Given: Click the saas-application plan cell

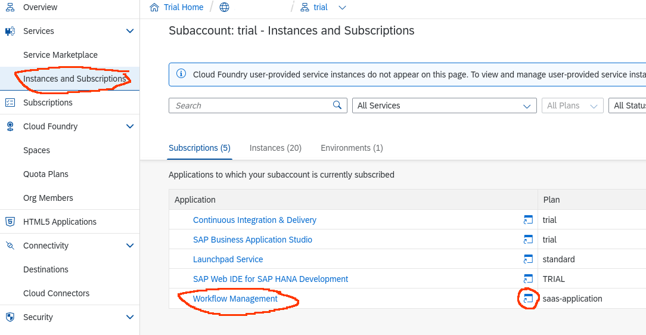Looking at the screenshot, I should pos(572,299).
